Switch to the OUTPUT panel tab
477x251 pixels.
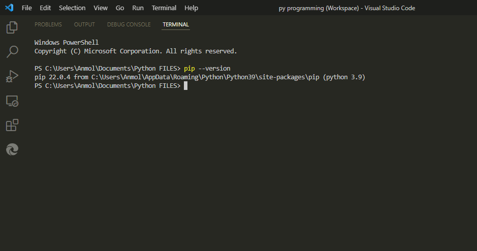tap(84, 24)
